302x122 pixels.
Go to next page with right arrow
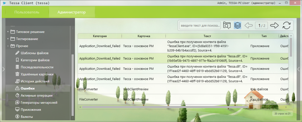pos(274,25)
